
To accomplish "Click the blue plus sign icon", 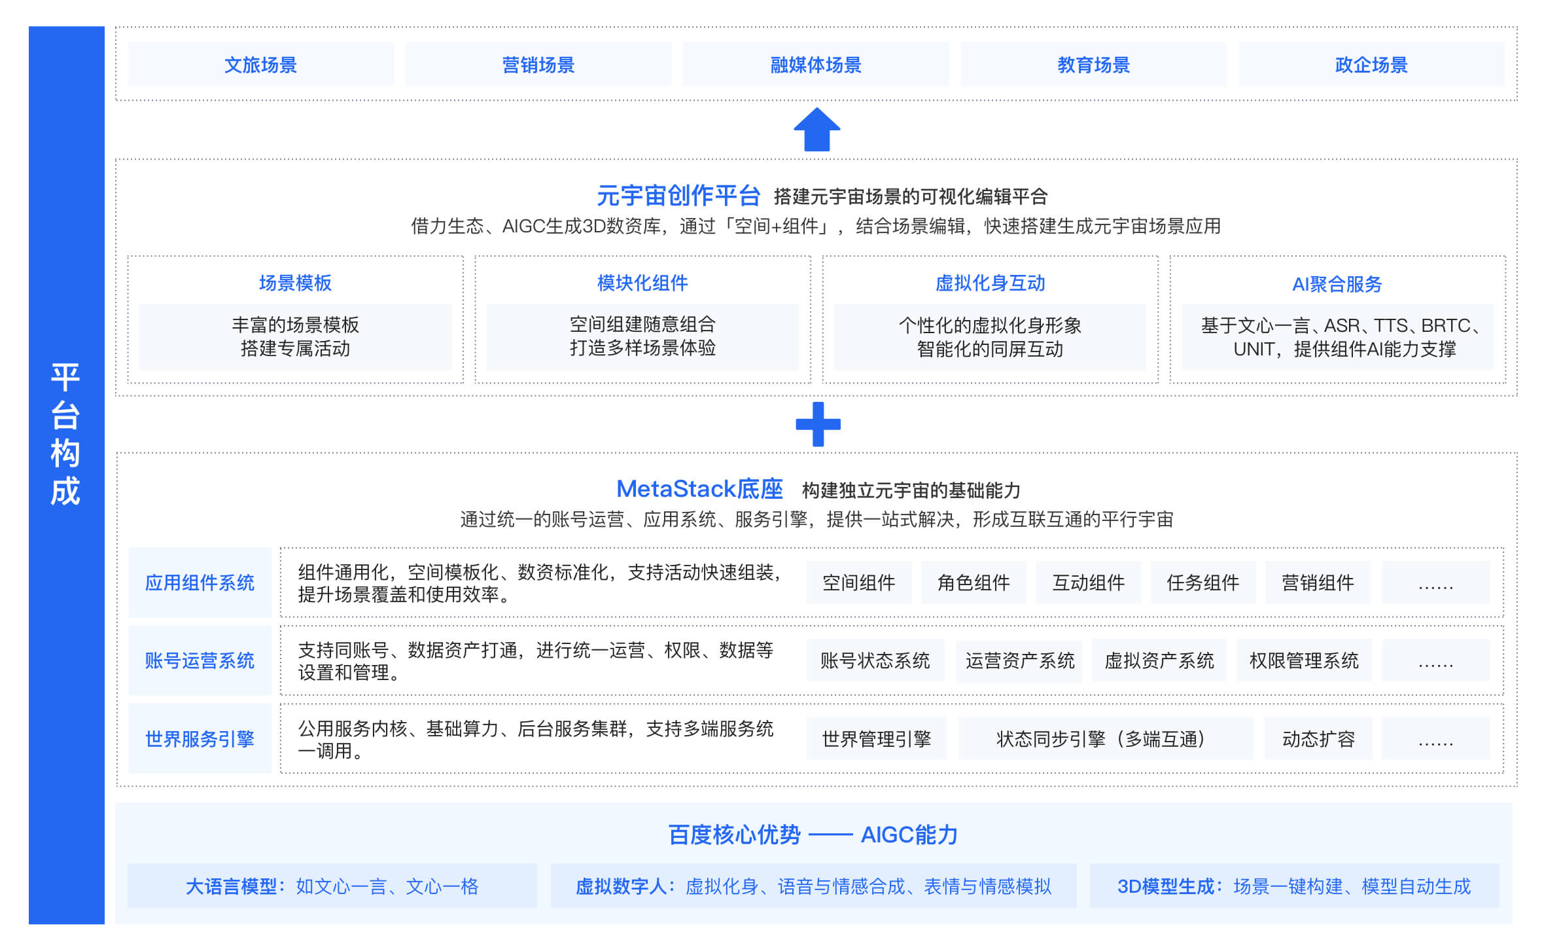I will pyautogui.click(x=818, y=424).
